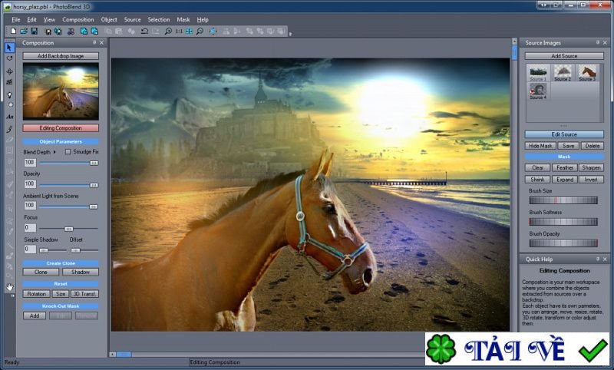Open the File menu
The image size is (614, 370).
[x=15, y=20]
